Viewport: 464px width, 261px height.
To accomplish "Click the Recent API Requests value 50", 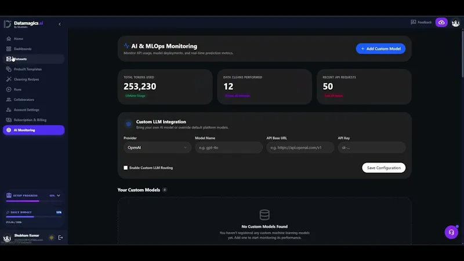I will point(328,86).
